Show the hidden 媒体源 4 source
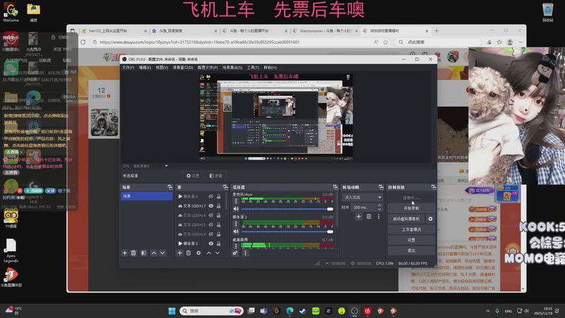This screenshot has width=565, height=318. tap(211, 196)
